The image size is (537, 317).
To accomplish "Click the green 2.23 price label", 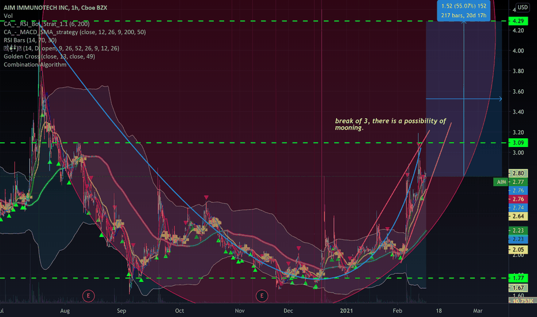I will [518, 231].
